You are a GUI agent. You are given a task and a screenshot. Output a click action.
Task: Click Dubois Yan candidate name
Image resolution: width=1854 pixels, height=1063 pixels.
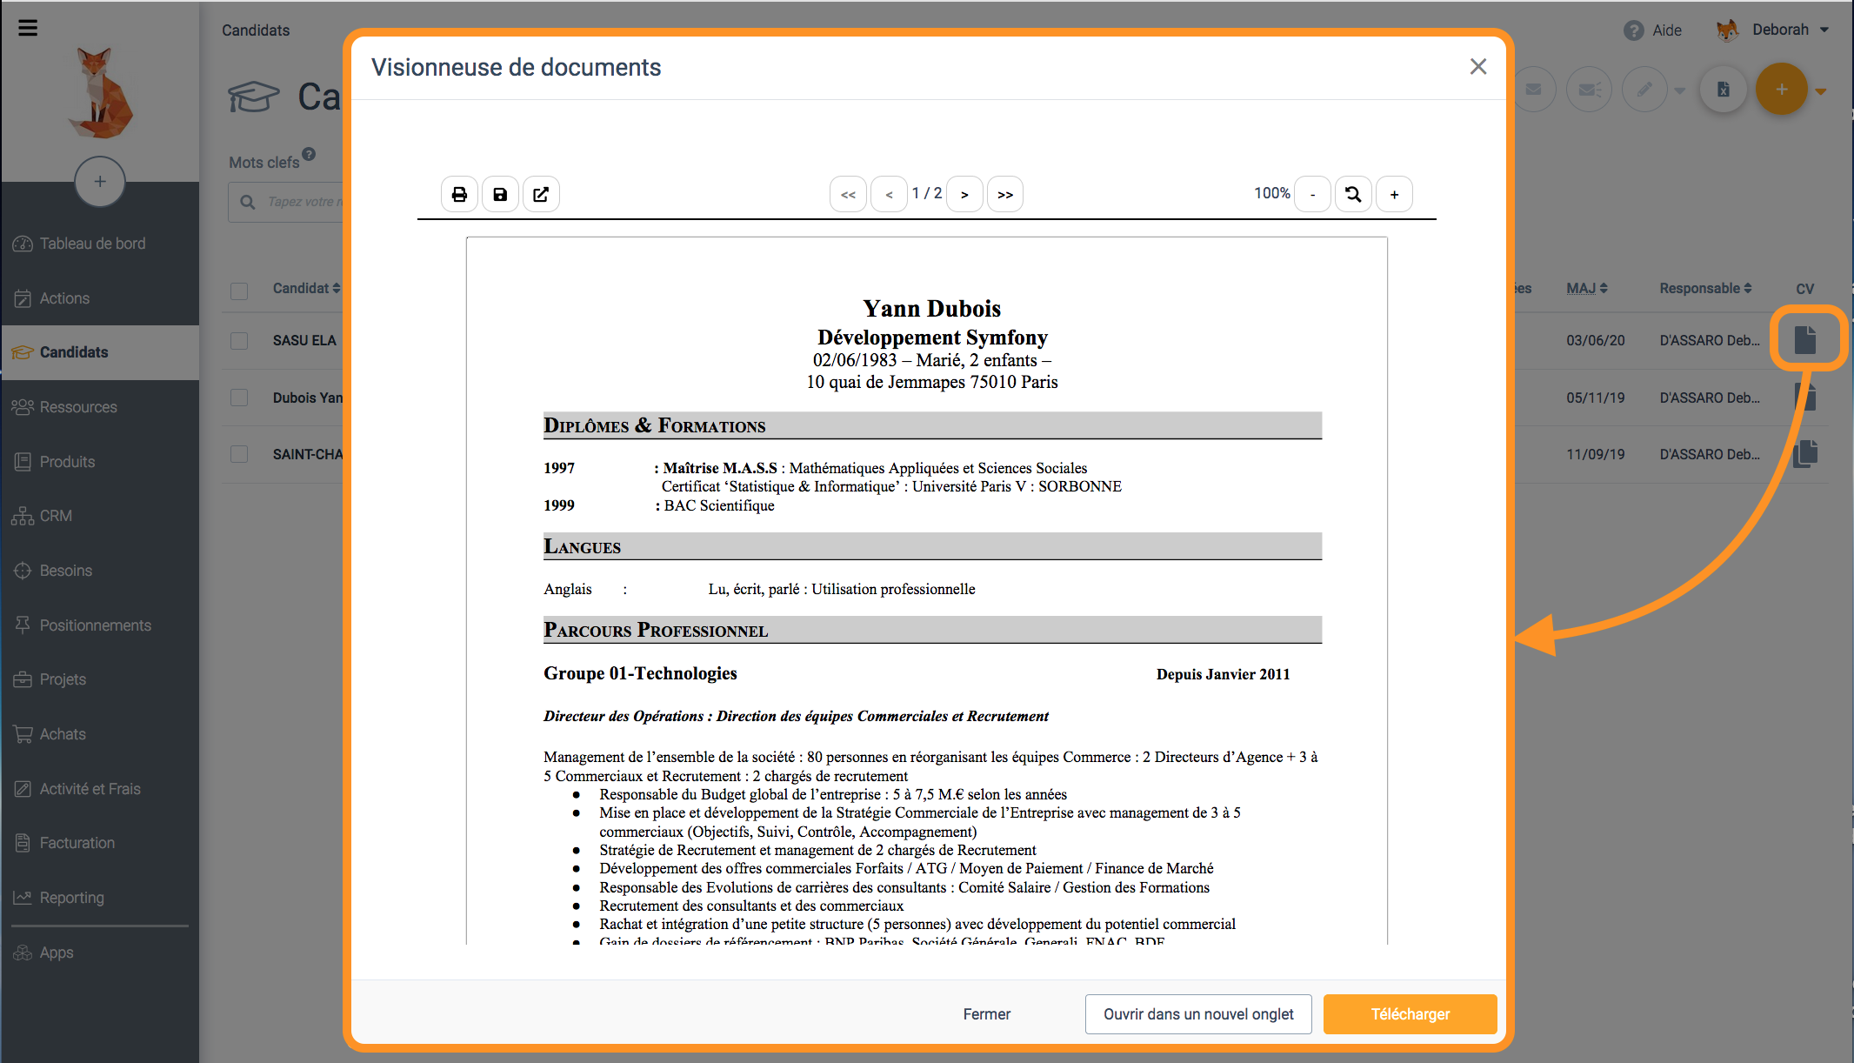308,398
